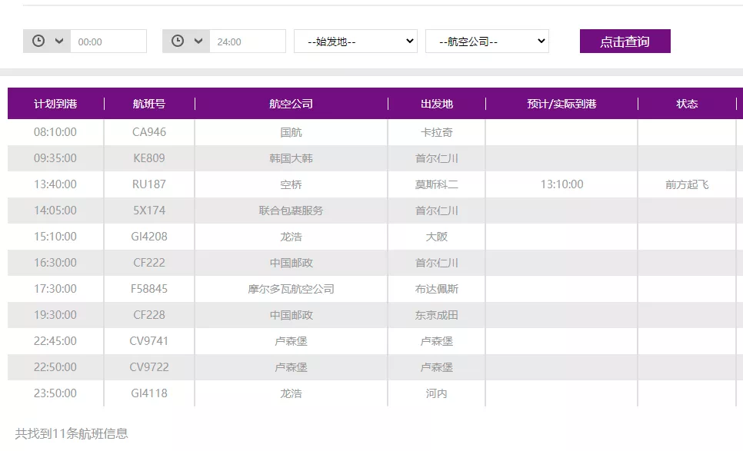Expand the chevron next to the start-time clock

tap(59, 41)
